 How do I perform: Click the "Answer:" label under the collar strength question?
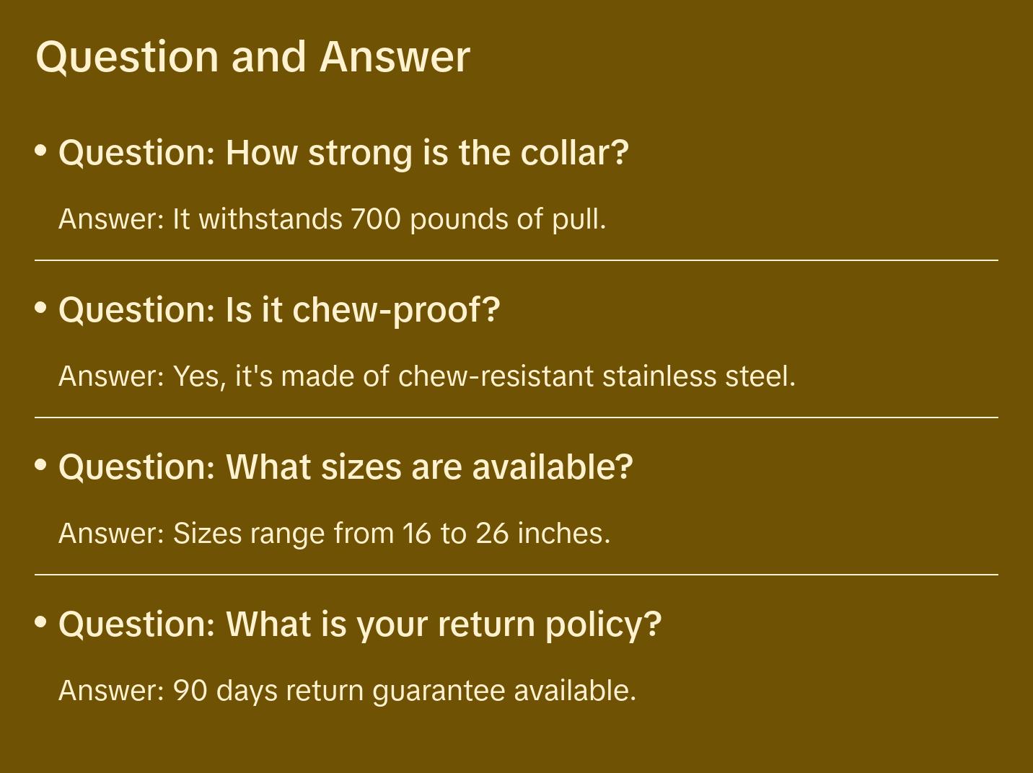(112, 219)
